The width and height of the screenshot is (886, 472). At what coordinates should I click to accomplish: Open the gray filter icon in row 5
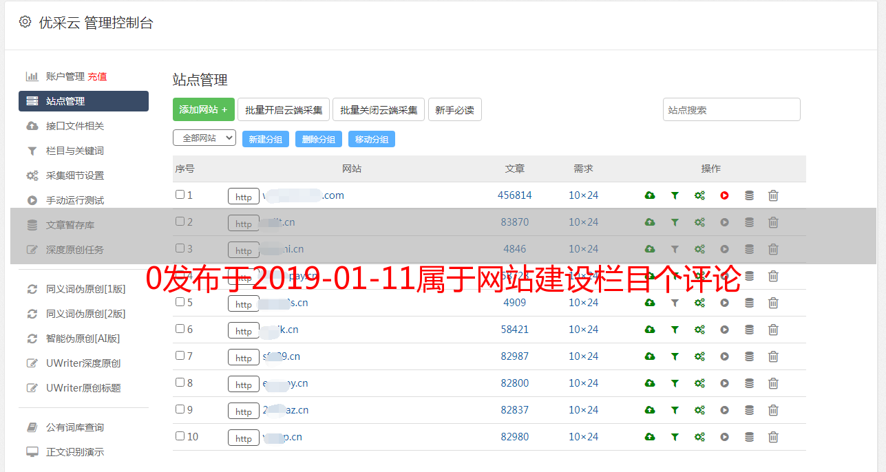[x=675, y=303]
